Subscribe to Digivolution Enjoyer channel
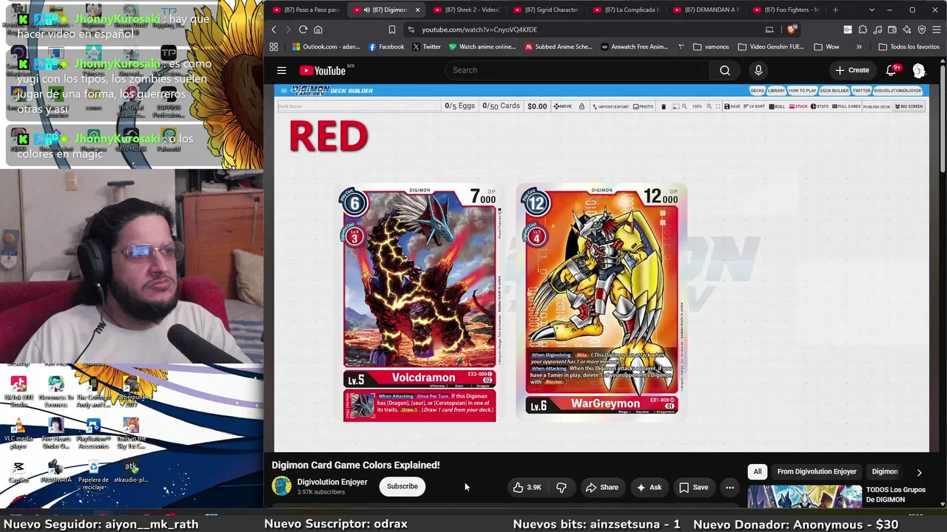 click(402, 486)
